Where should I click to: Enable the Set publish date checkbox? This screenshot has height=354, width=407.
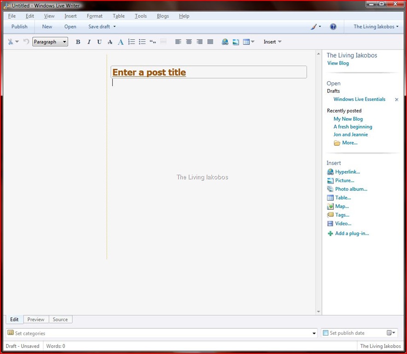[x=326, y=333]
